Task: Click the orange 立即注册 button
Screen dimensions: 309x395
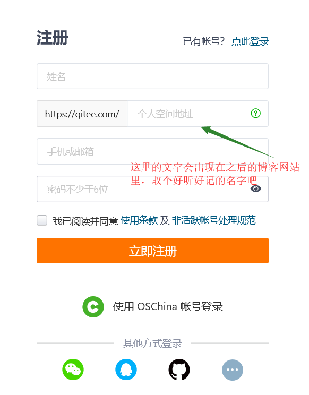Action: (x=152, y=251)
